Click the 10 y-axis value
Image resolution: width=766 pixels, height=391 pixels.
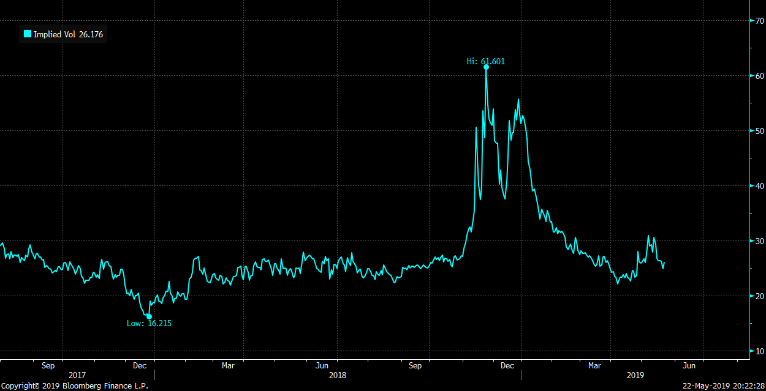pos(759,351)
